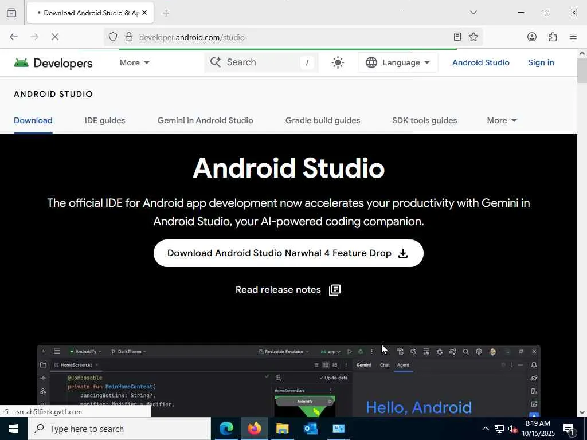This screenshot has height=440, width=587.
Task: View site security padlock info
Action: point(129,37)
